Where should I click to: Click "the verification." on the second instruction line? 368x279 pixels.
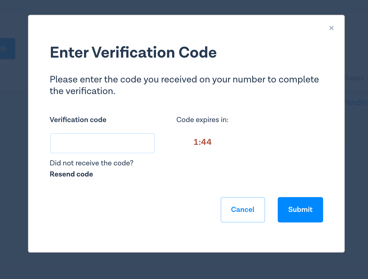pos(82,91)
